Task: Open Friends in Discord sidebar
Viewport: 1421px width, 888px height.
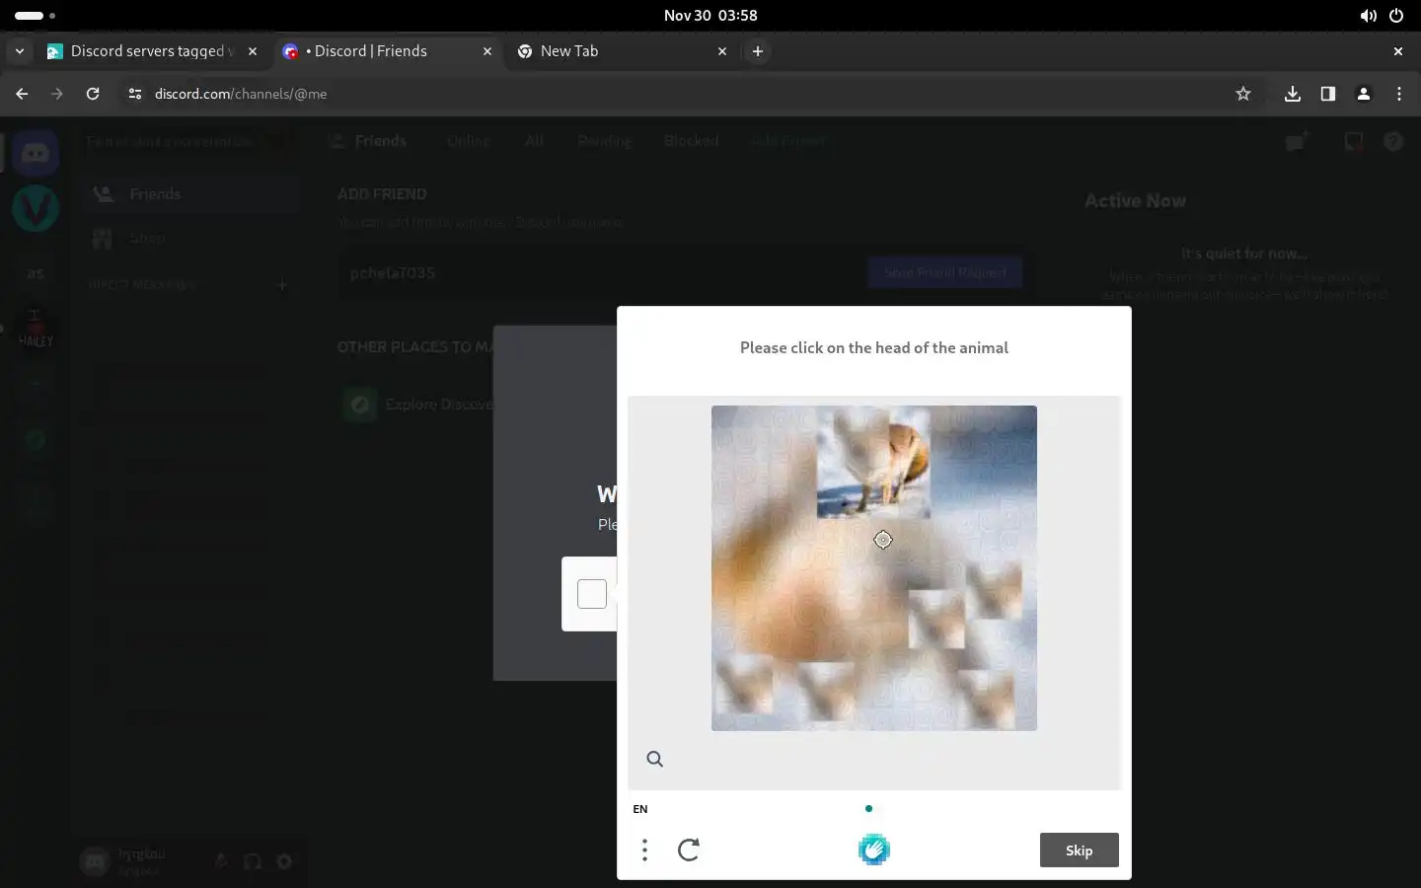Action: coord(189,194)
